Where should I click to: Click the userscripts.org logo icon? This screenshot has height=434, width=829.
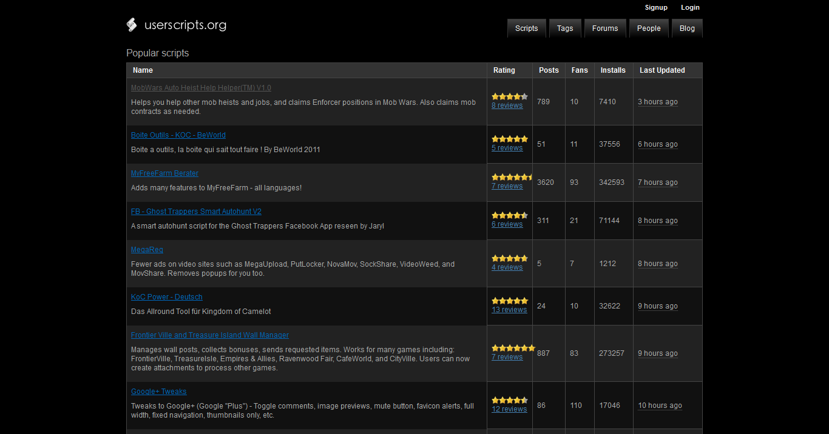click(132, 25)
